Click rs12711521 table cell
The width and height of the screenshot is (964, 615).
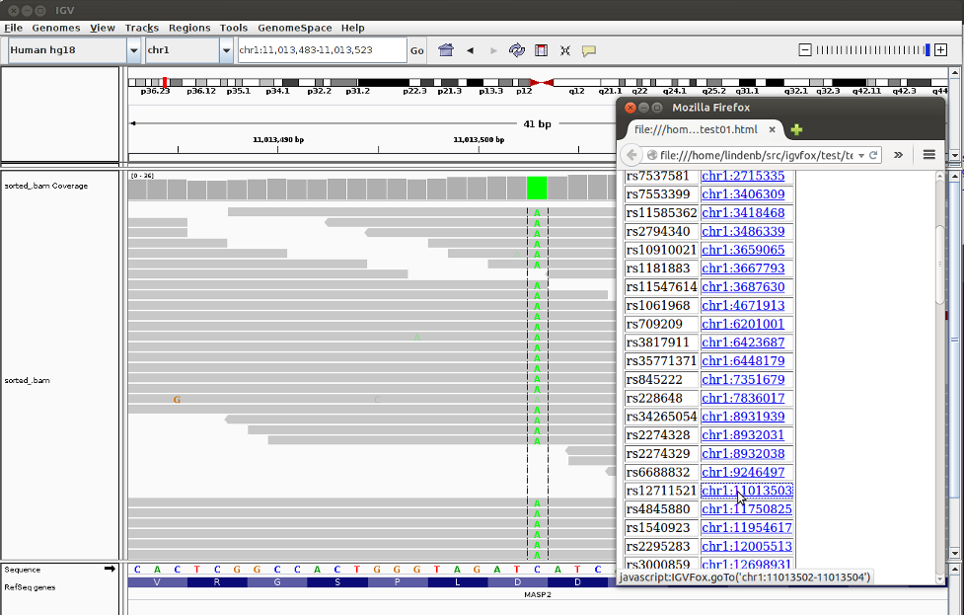coord(661,491)
